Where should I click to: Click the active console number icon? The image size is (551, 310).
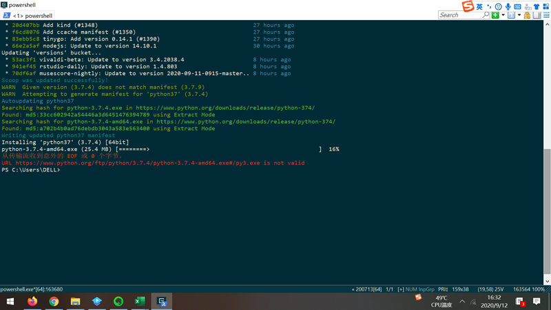[511, 15]
